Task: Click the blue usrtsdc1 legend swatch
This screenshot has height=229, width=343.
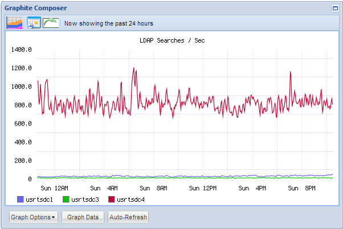Action: 21,199
